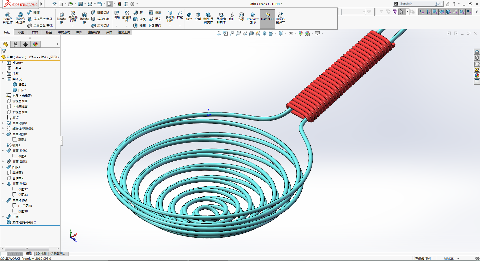Open the Options gear dropdown arrow
The height and width of the screenshot is (261, 480).
point(137,4)
